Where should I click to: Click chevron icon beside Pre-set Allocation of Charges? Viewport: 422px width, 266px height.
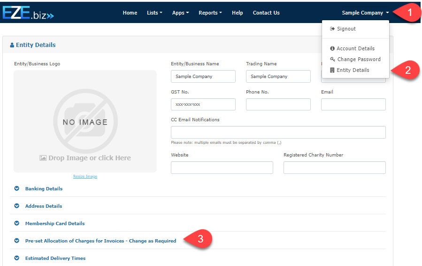pyautogui.click(x=17, y=241)
